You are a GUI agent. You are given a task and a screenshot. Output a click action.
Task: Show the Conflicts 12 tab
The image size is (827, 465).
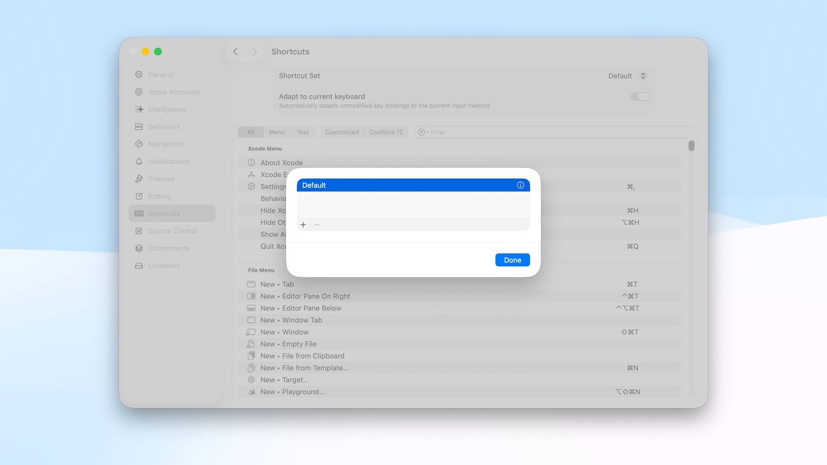point(386,132)
